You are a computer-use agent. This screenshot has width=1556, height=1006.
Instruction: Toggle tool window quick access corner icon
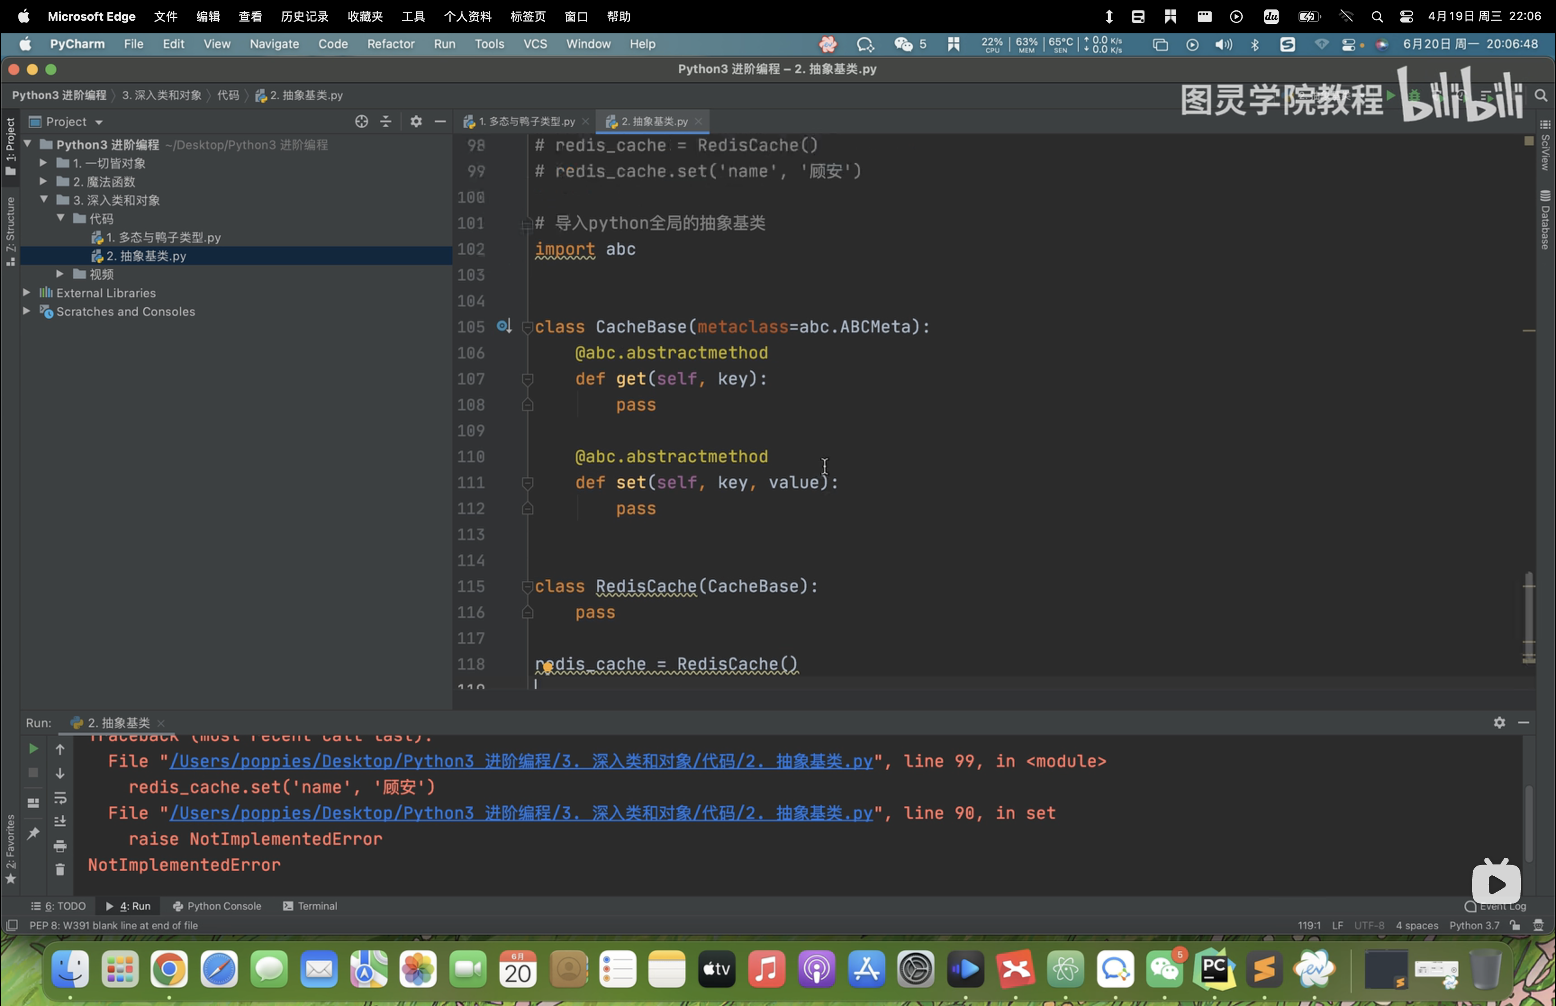12,926
